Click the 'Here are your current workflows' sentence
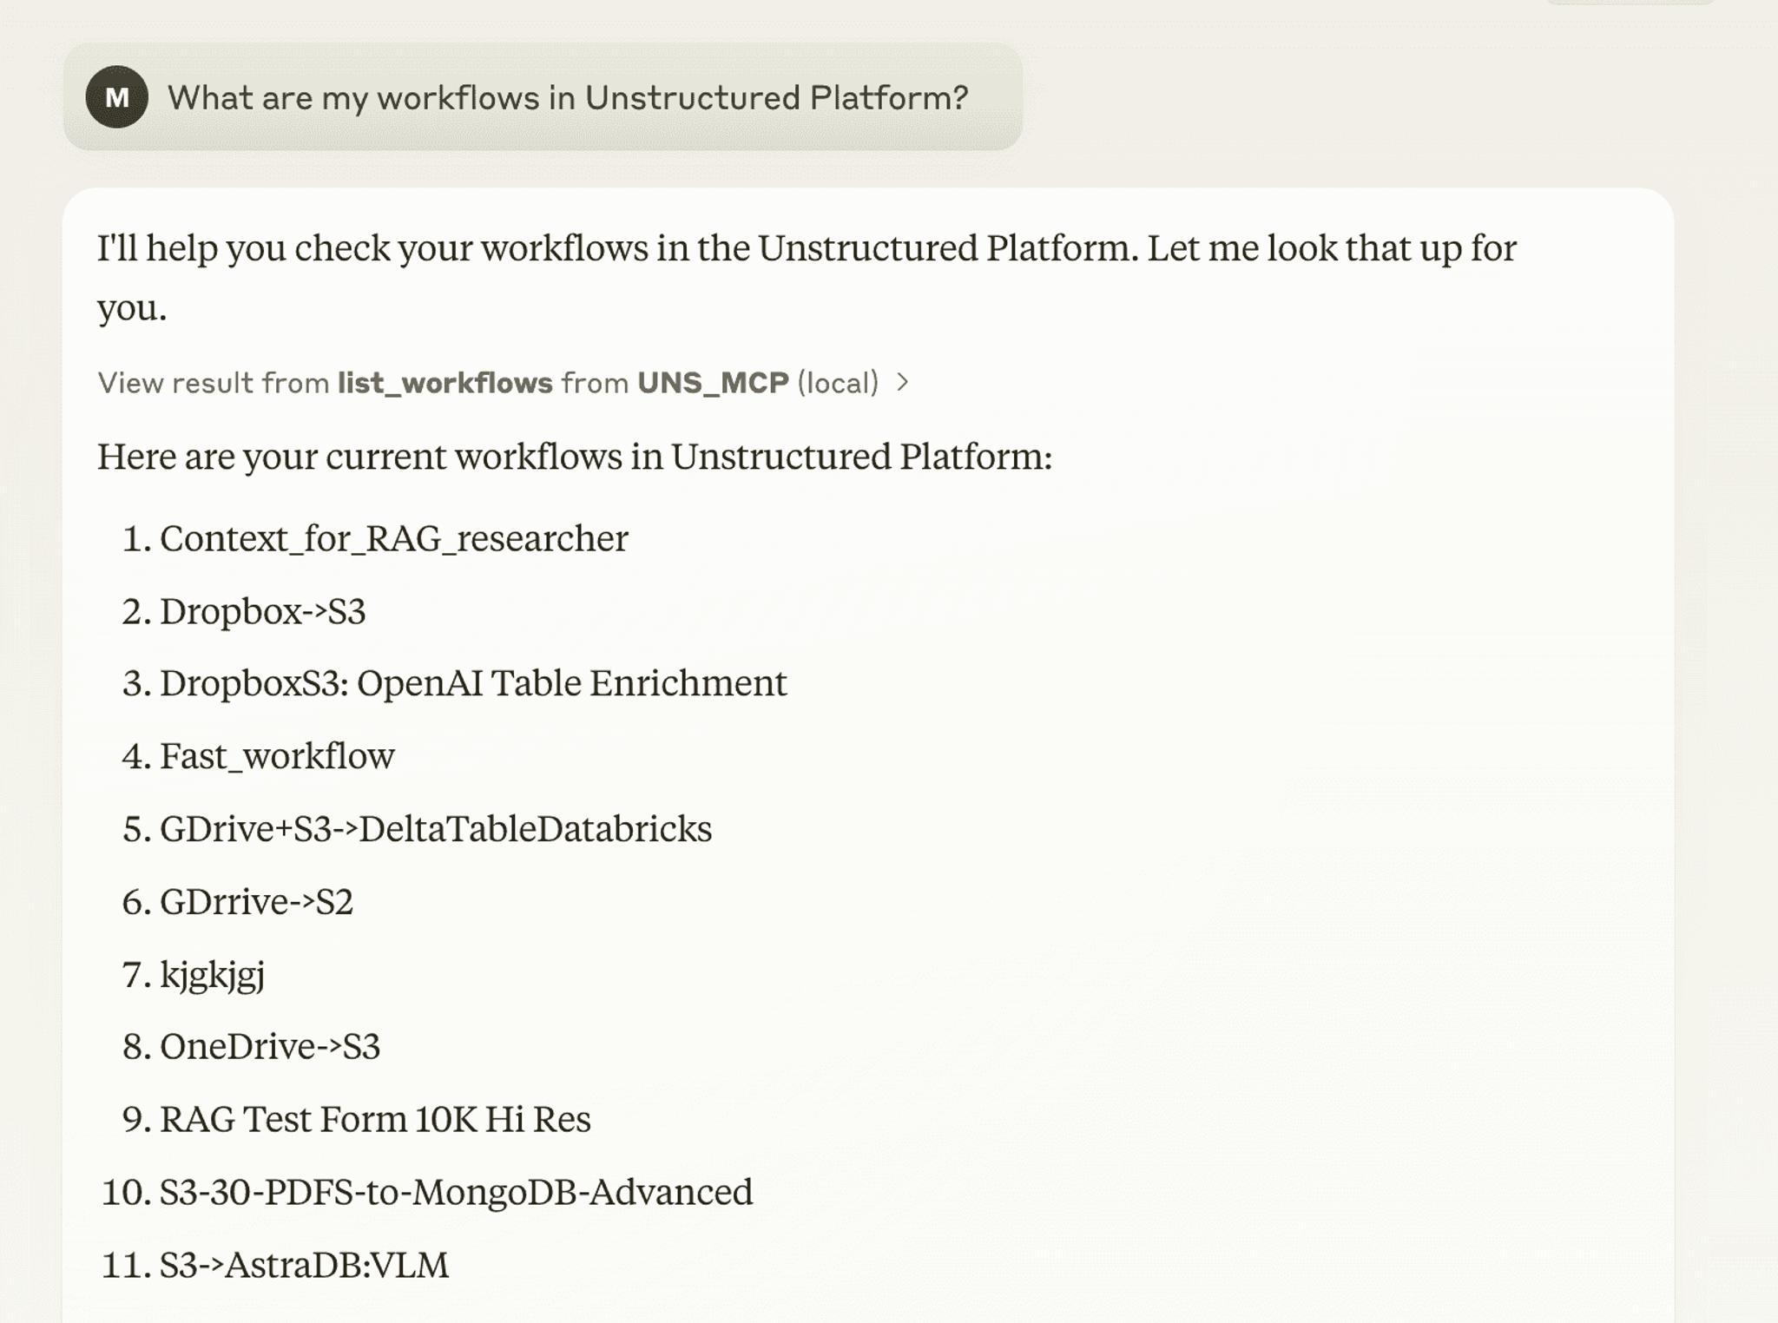Screen dimensions: 1778x1323 (574, 457)
